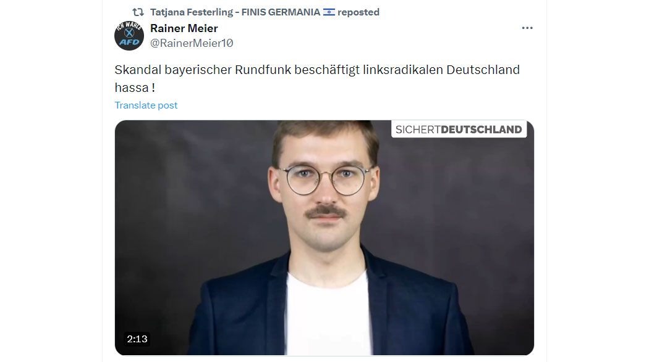Viewport: 649px width, 362px height.
Task: Click the 'Deutschland' word in post text
Action: click(x=483, y=70)
